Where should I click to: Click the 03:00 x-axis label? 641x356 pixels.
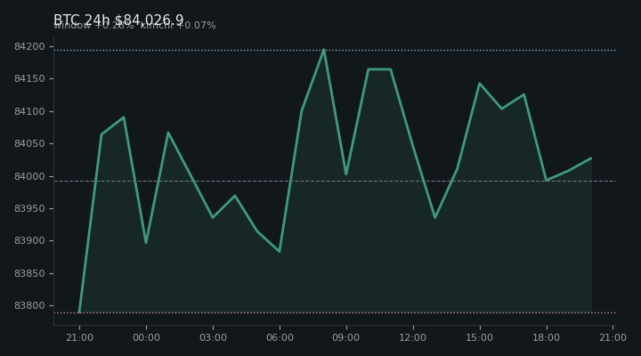click(213, 337)
